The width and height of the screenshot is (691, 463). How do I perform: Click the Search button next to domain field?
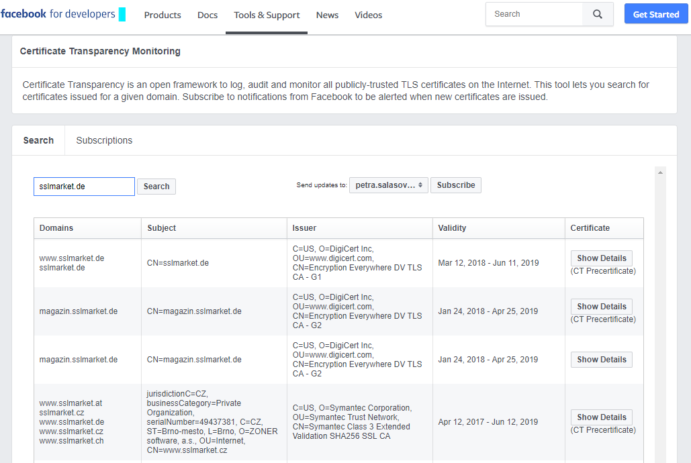(x=156, y=187)
